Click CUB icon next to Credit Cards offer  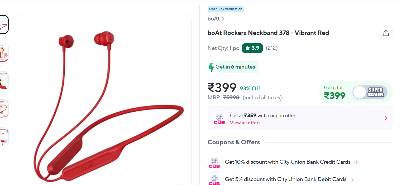pyautogui.click(x=214, y=162)
